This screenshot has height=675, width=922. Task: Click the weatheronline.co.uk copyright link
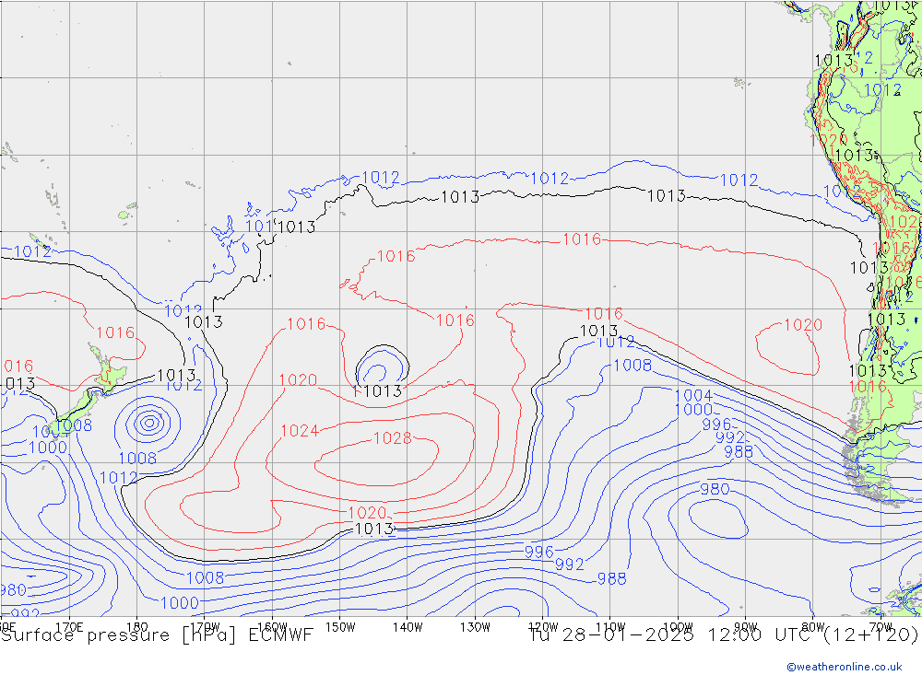tap(844, 666)
